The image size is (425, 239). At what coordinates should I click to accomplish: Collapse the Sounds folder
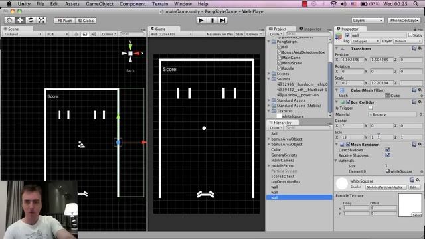click(x=269, y=79)
